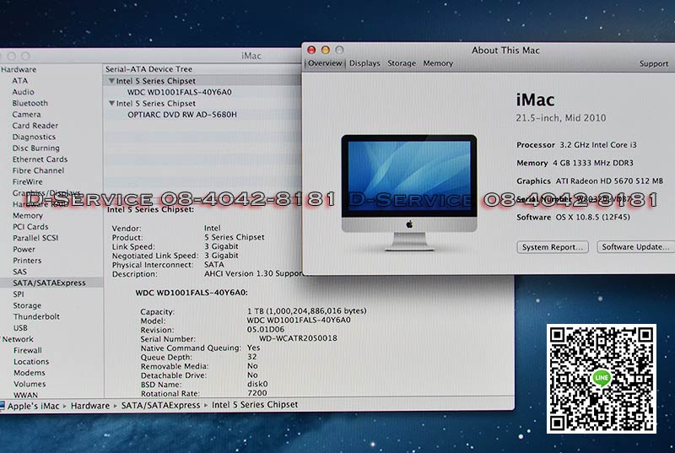This screenshot has height=453, width=675.
Task: Select Ethernet Cards in the sidebar
Action: point(40,159)
